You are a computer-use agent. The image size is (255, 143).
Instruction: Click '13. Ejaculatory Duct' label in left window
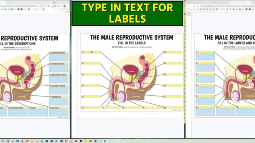[59, 75]
